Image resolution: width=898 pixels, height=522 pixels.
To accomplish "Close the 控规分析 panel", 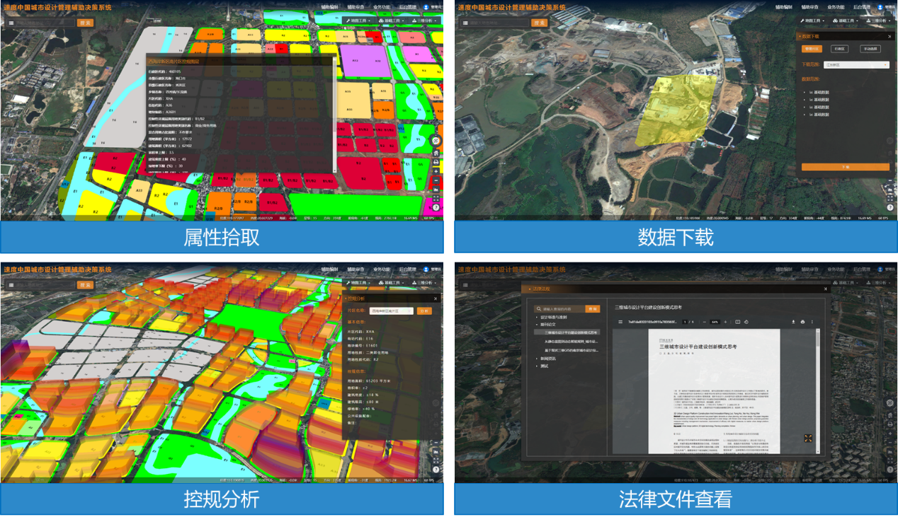I will tap(436, 298).
